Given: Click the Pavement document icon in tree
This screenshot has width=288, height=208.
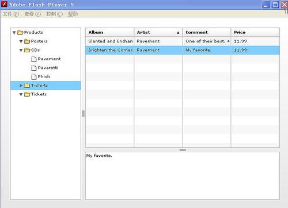Looking at the screenshot, I should point(34,59).
